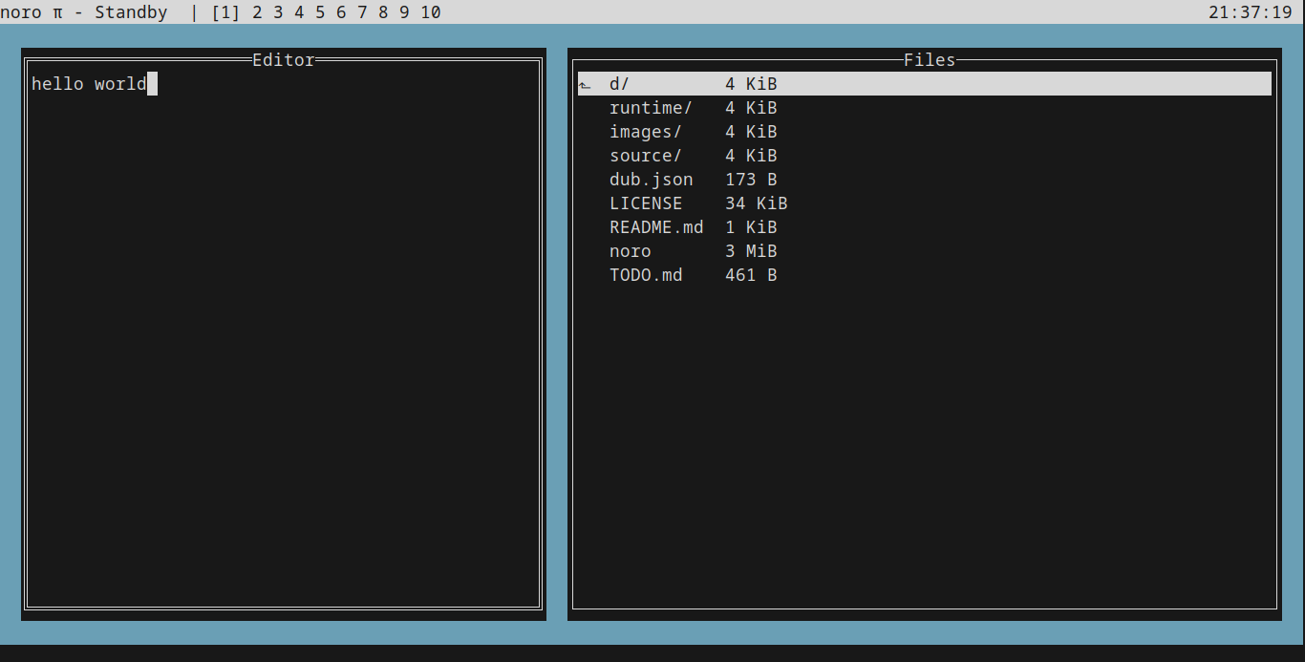The height and width of the screenshot is (662, 1305).
Task: Switch to workspace 6
Action: point(341,12)
